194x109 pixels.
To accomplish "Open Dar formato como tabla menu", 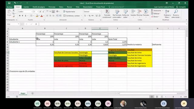I will [x=117, y=14].
